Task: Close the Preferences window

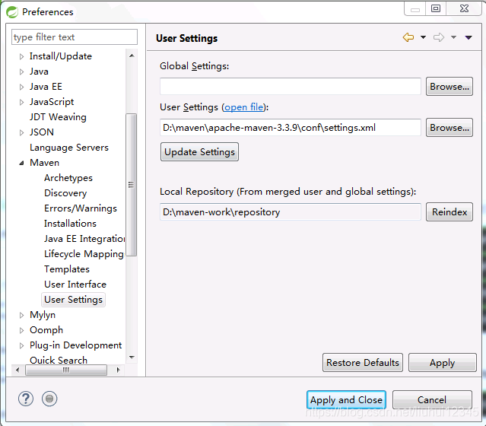Action: pyautogui.click(x=464, y=8)
